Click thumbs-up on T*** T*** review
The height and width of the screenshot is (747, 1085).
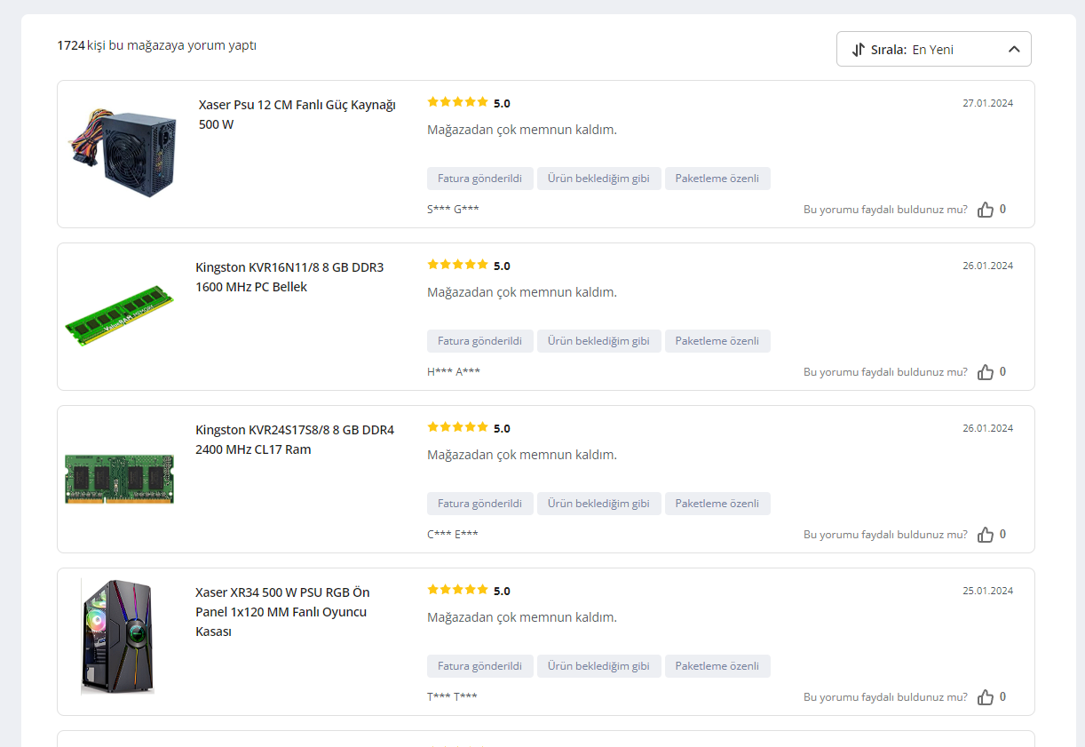click(985, 697)
